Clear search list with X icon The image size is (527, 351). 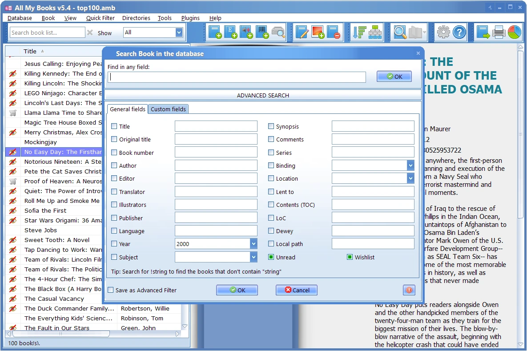point(90,32)
